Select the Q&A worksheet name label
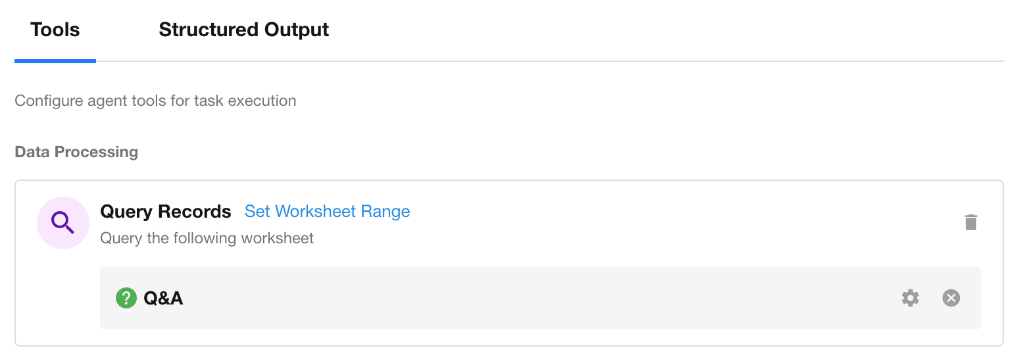The width and height of the screenshot is (1021, 363). click(163, 299)
